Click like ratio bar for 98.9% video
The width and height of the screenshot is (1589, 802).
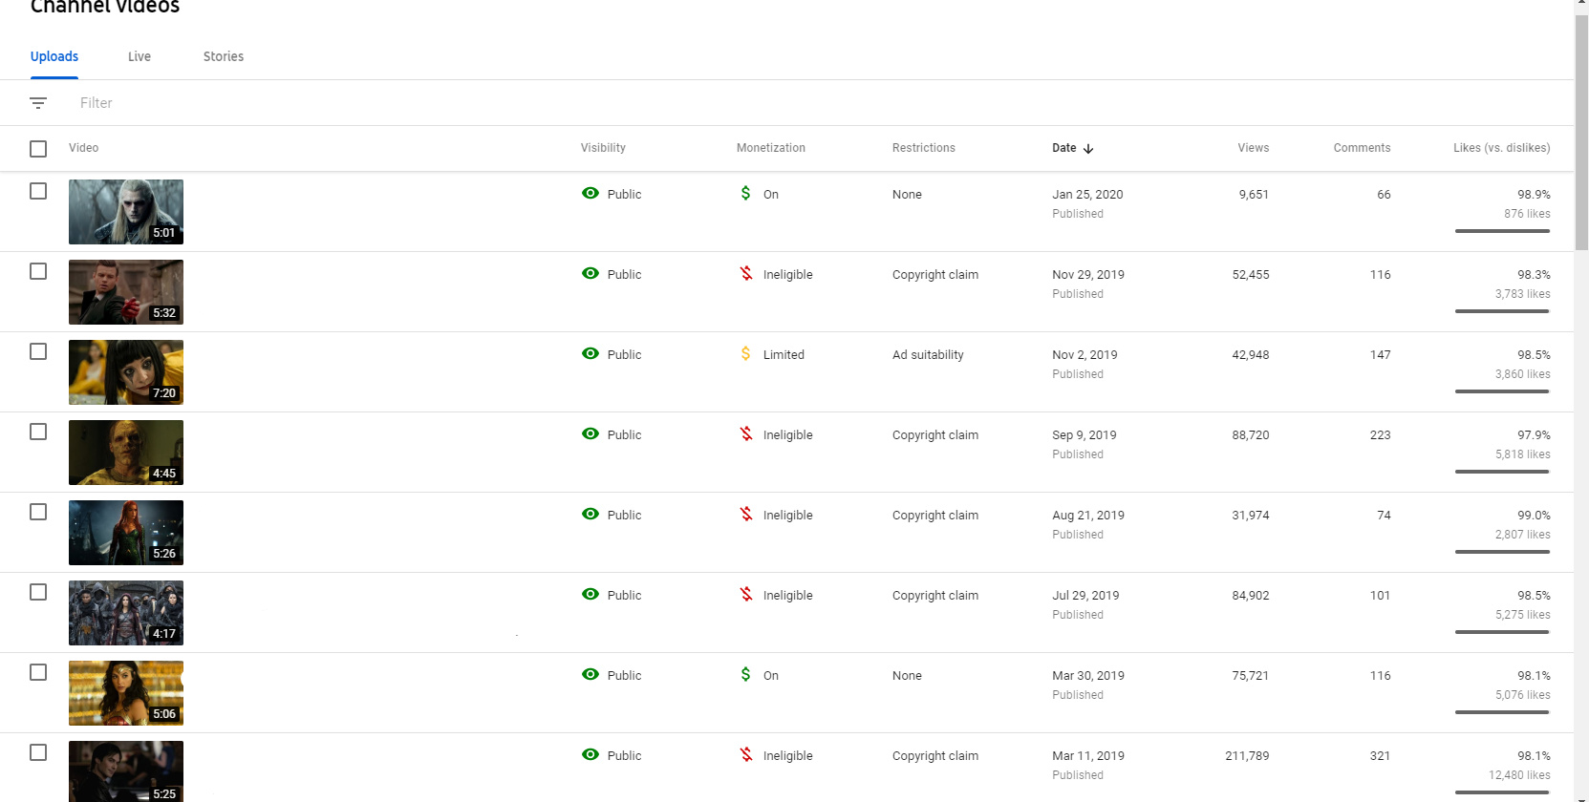point(1503,231)
